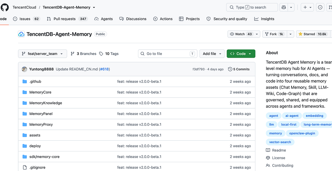Open the Actions tab
332x171 pixels.
163,19
